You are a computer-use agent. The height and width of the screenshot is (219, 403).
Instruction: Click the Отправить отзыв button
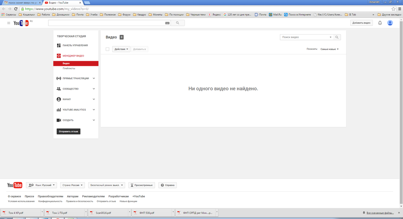[x=68, y=131]
